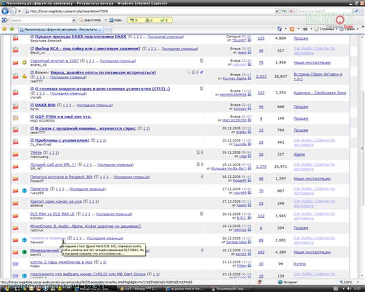Screen dimensions: 365x292
Task: Click the browser Back arrow button
Action: (x=6, y=11)
